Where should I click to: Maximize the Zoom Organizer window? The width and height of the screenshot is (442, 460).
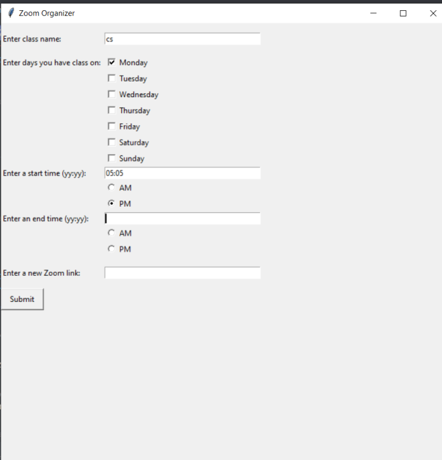click(x=403, y=13)
